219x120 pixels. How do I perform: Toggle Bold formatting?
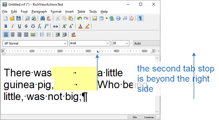(6, 26)
